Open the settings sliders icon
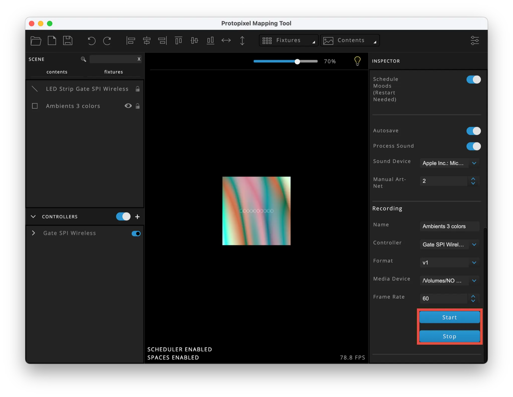513x397 pixels. click(475, 41)
